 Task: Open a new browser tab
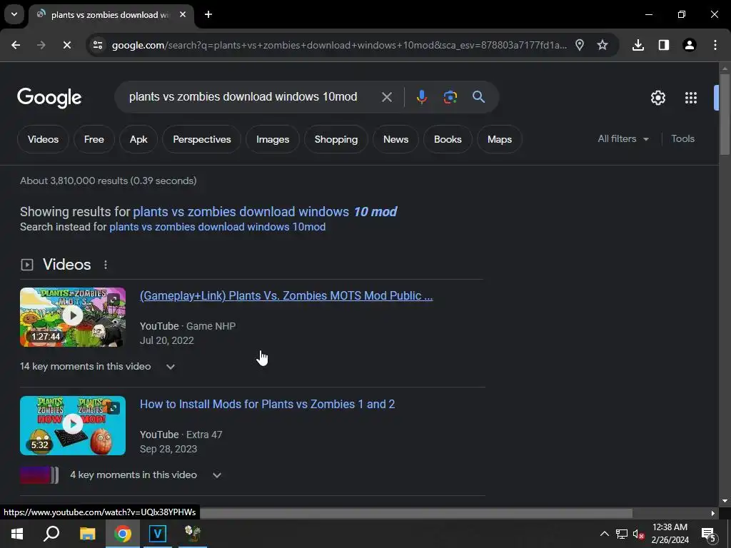click(x=208, y=14)
